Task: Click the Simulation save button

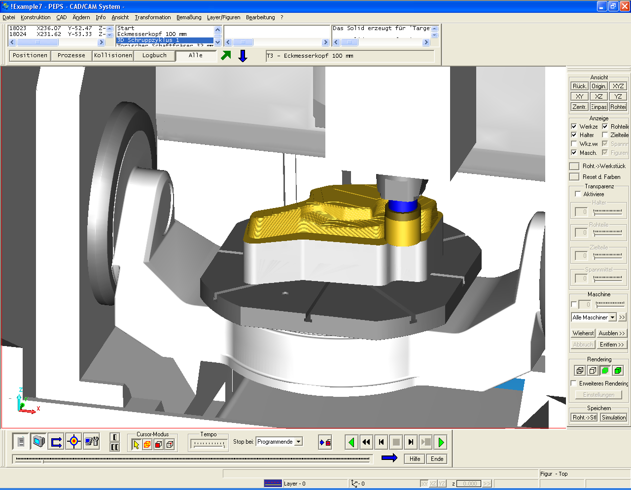Action: click(614, 418)
